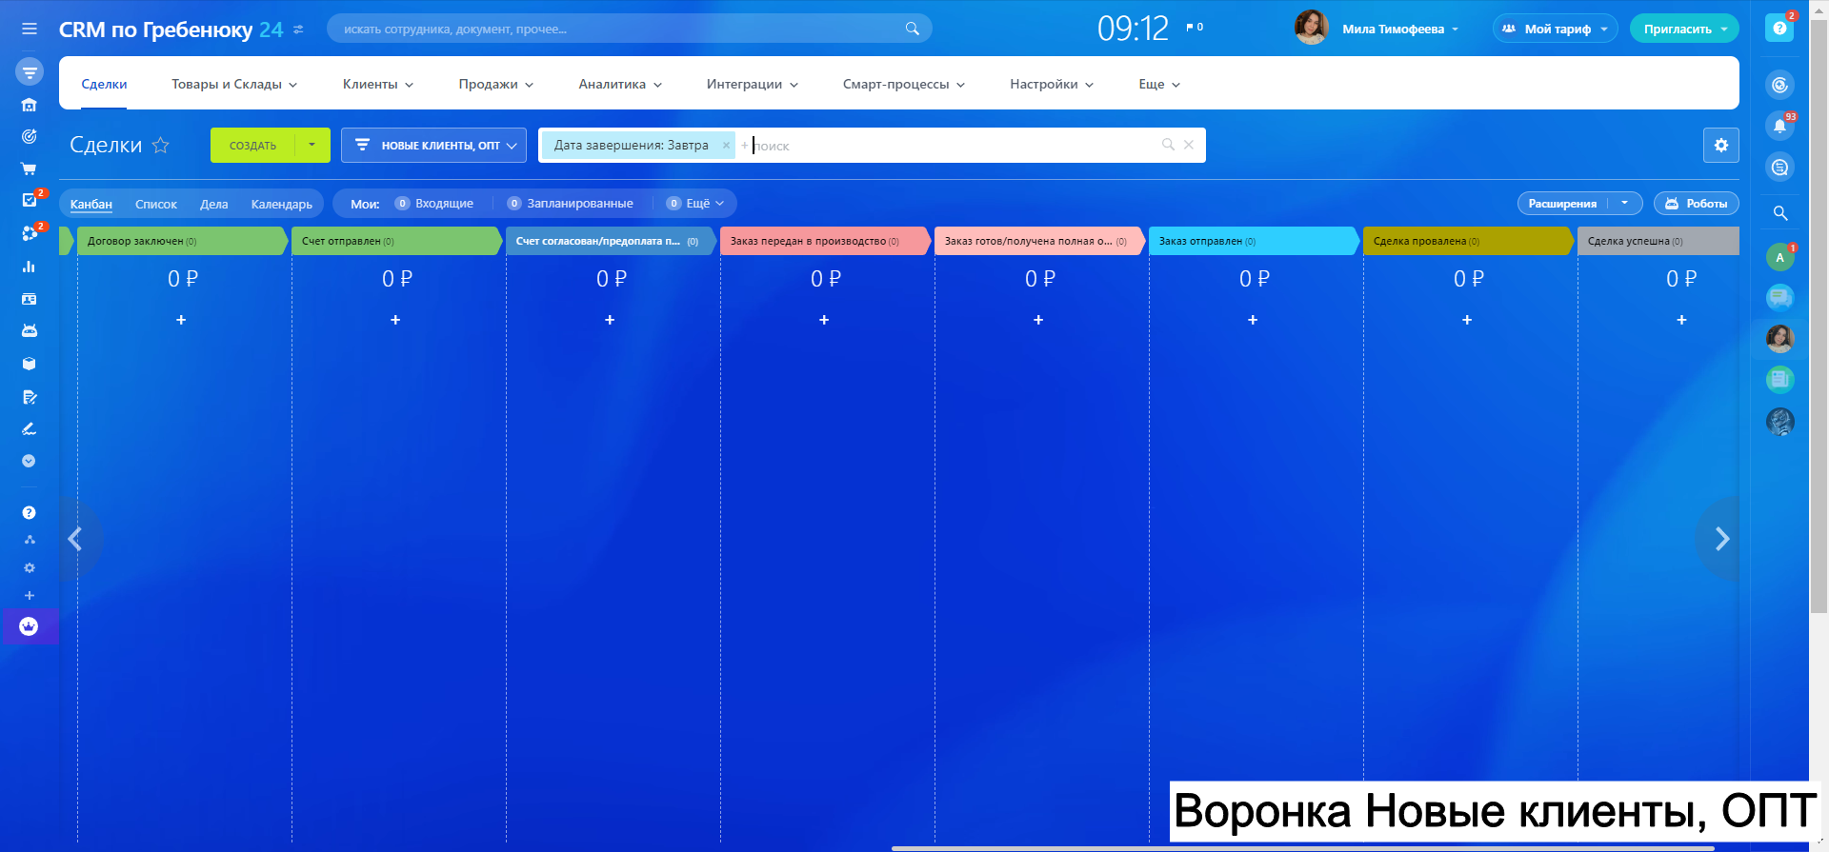Switch to the Список view
This screenshot has width=1829, height=852.
tap(156, 204)
